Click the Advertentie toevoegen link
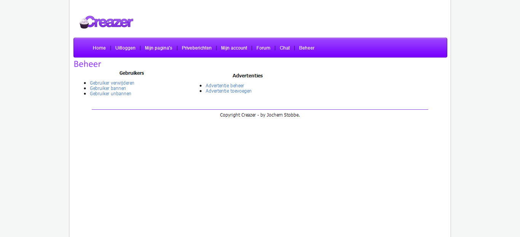 pos(228,91)
